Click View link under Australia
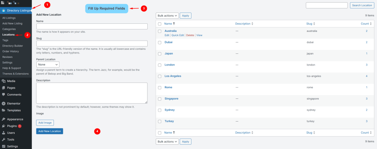Screen dimensions: 377x149 tap(199, 35)
